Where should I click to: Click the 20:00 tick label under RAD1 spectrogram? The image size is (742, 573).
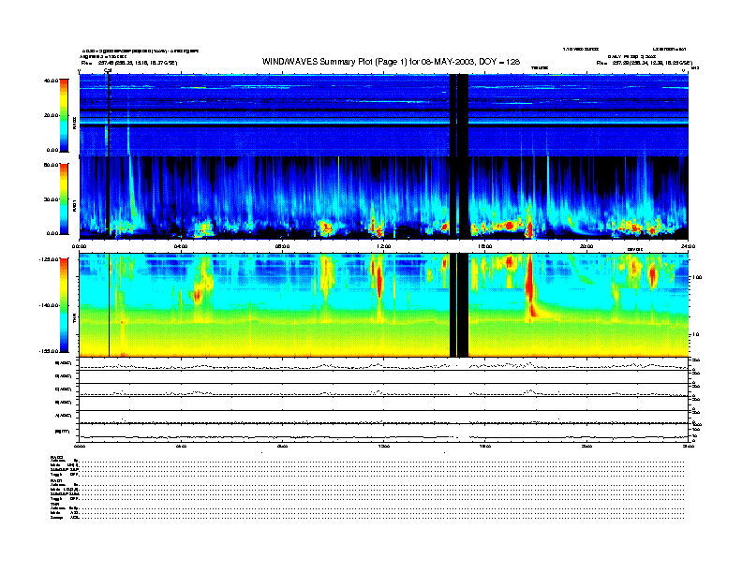point(586,246)
